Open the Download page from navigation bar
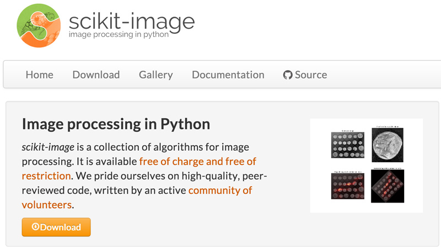 [x=96, y=75]
